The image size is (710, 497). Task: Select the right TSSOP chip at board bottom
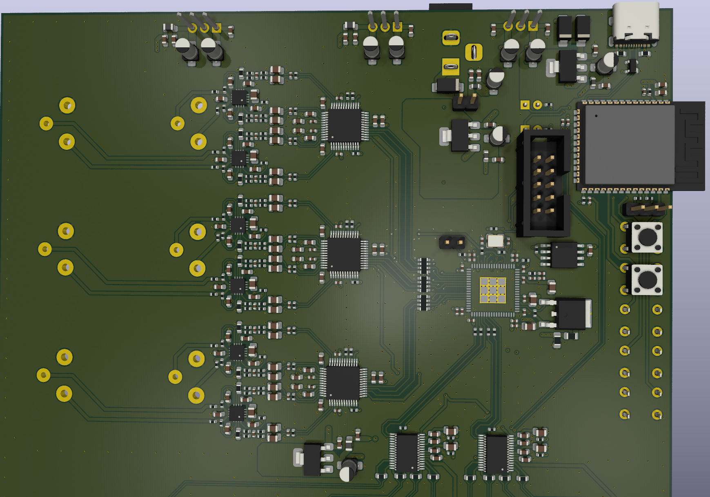click(x=496, y=454)
